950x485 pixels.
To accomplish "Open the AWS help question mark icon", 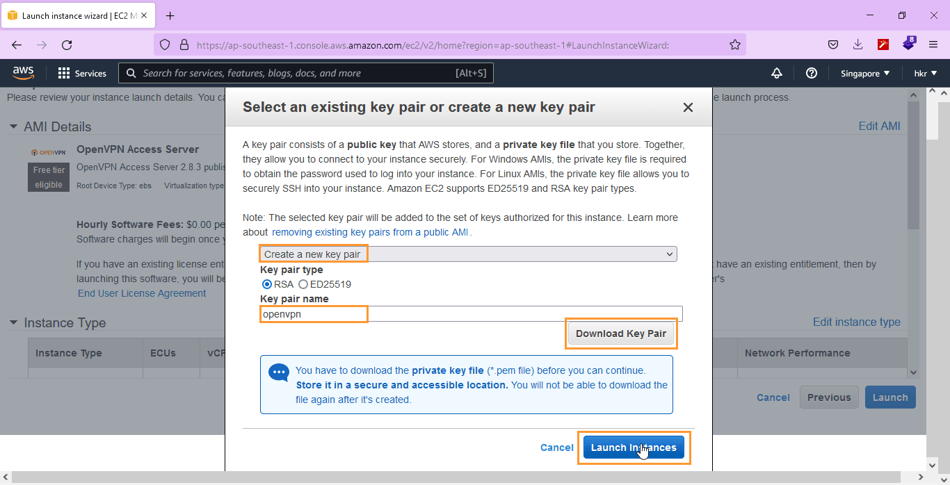I will coord(811,73).
